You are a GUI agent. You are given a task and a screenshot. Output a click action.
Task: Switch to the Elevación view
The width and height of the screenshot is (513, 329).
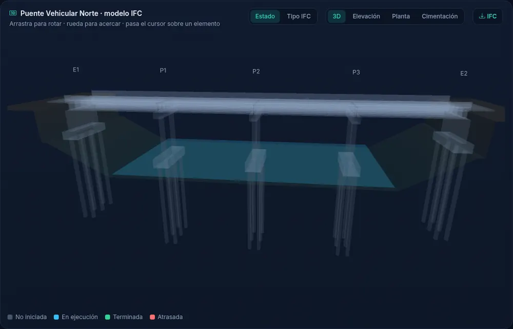[x=366, y=16]
